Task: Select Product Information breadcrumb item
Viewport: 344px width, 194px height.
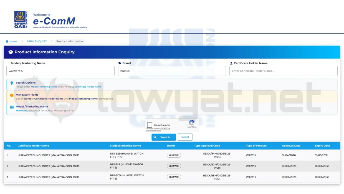Action: pyautogui.click(x=69, y=41)
